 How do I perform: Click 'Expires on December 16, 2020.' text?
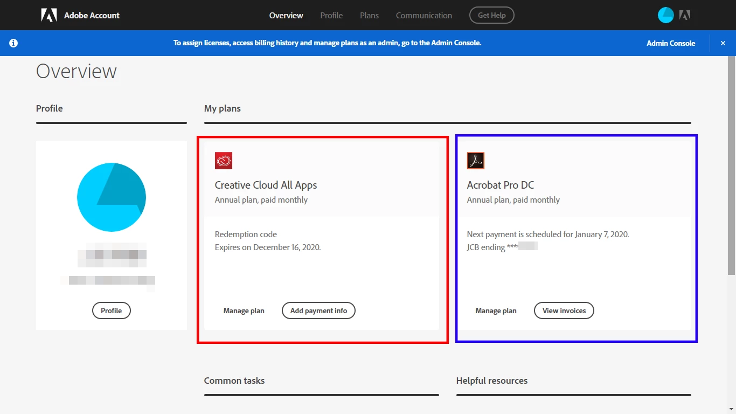268,247
